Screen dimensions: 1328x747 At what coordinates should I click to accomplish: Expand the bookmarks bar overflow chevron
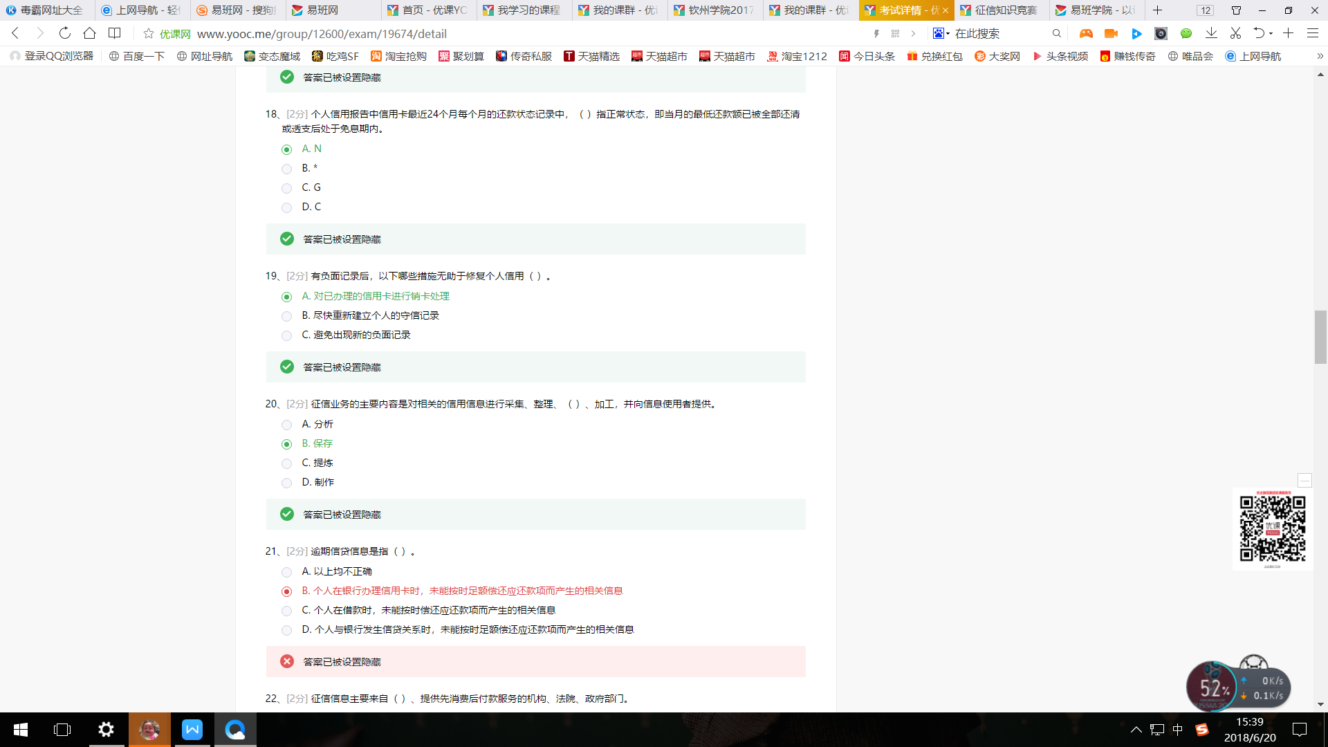tap(1320, 56)
